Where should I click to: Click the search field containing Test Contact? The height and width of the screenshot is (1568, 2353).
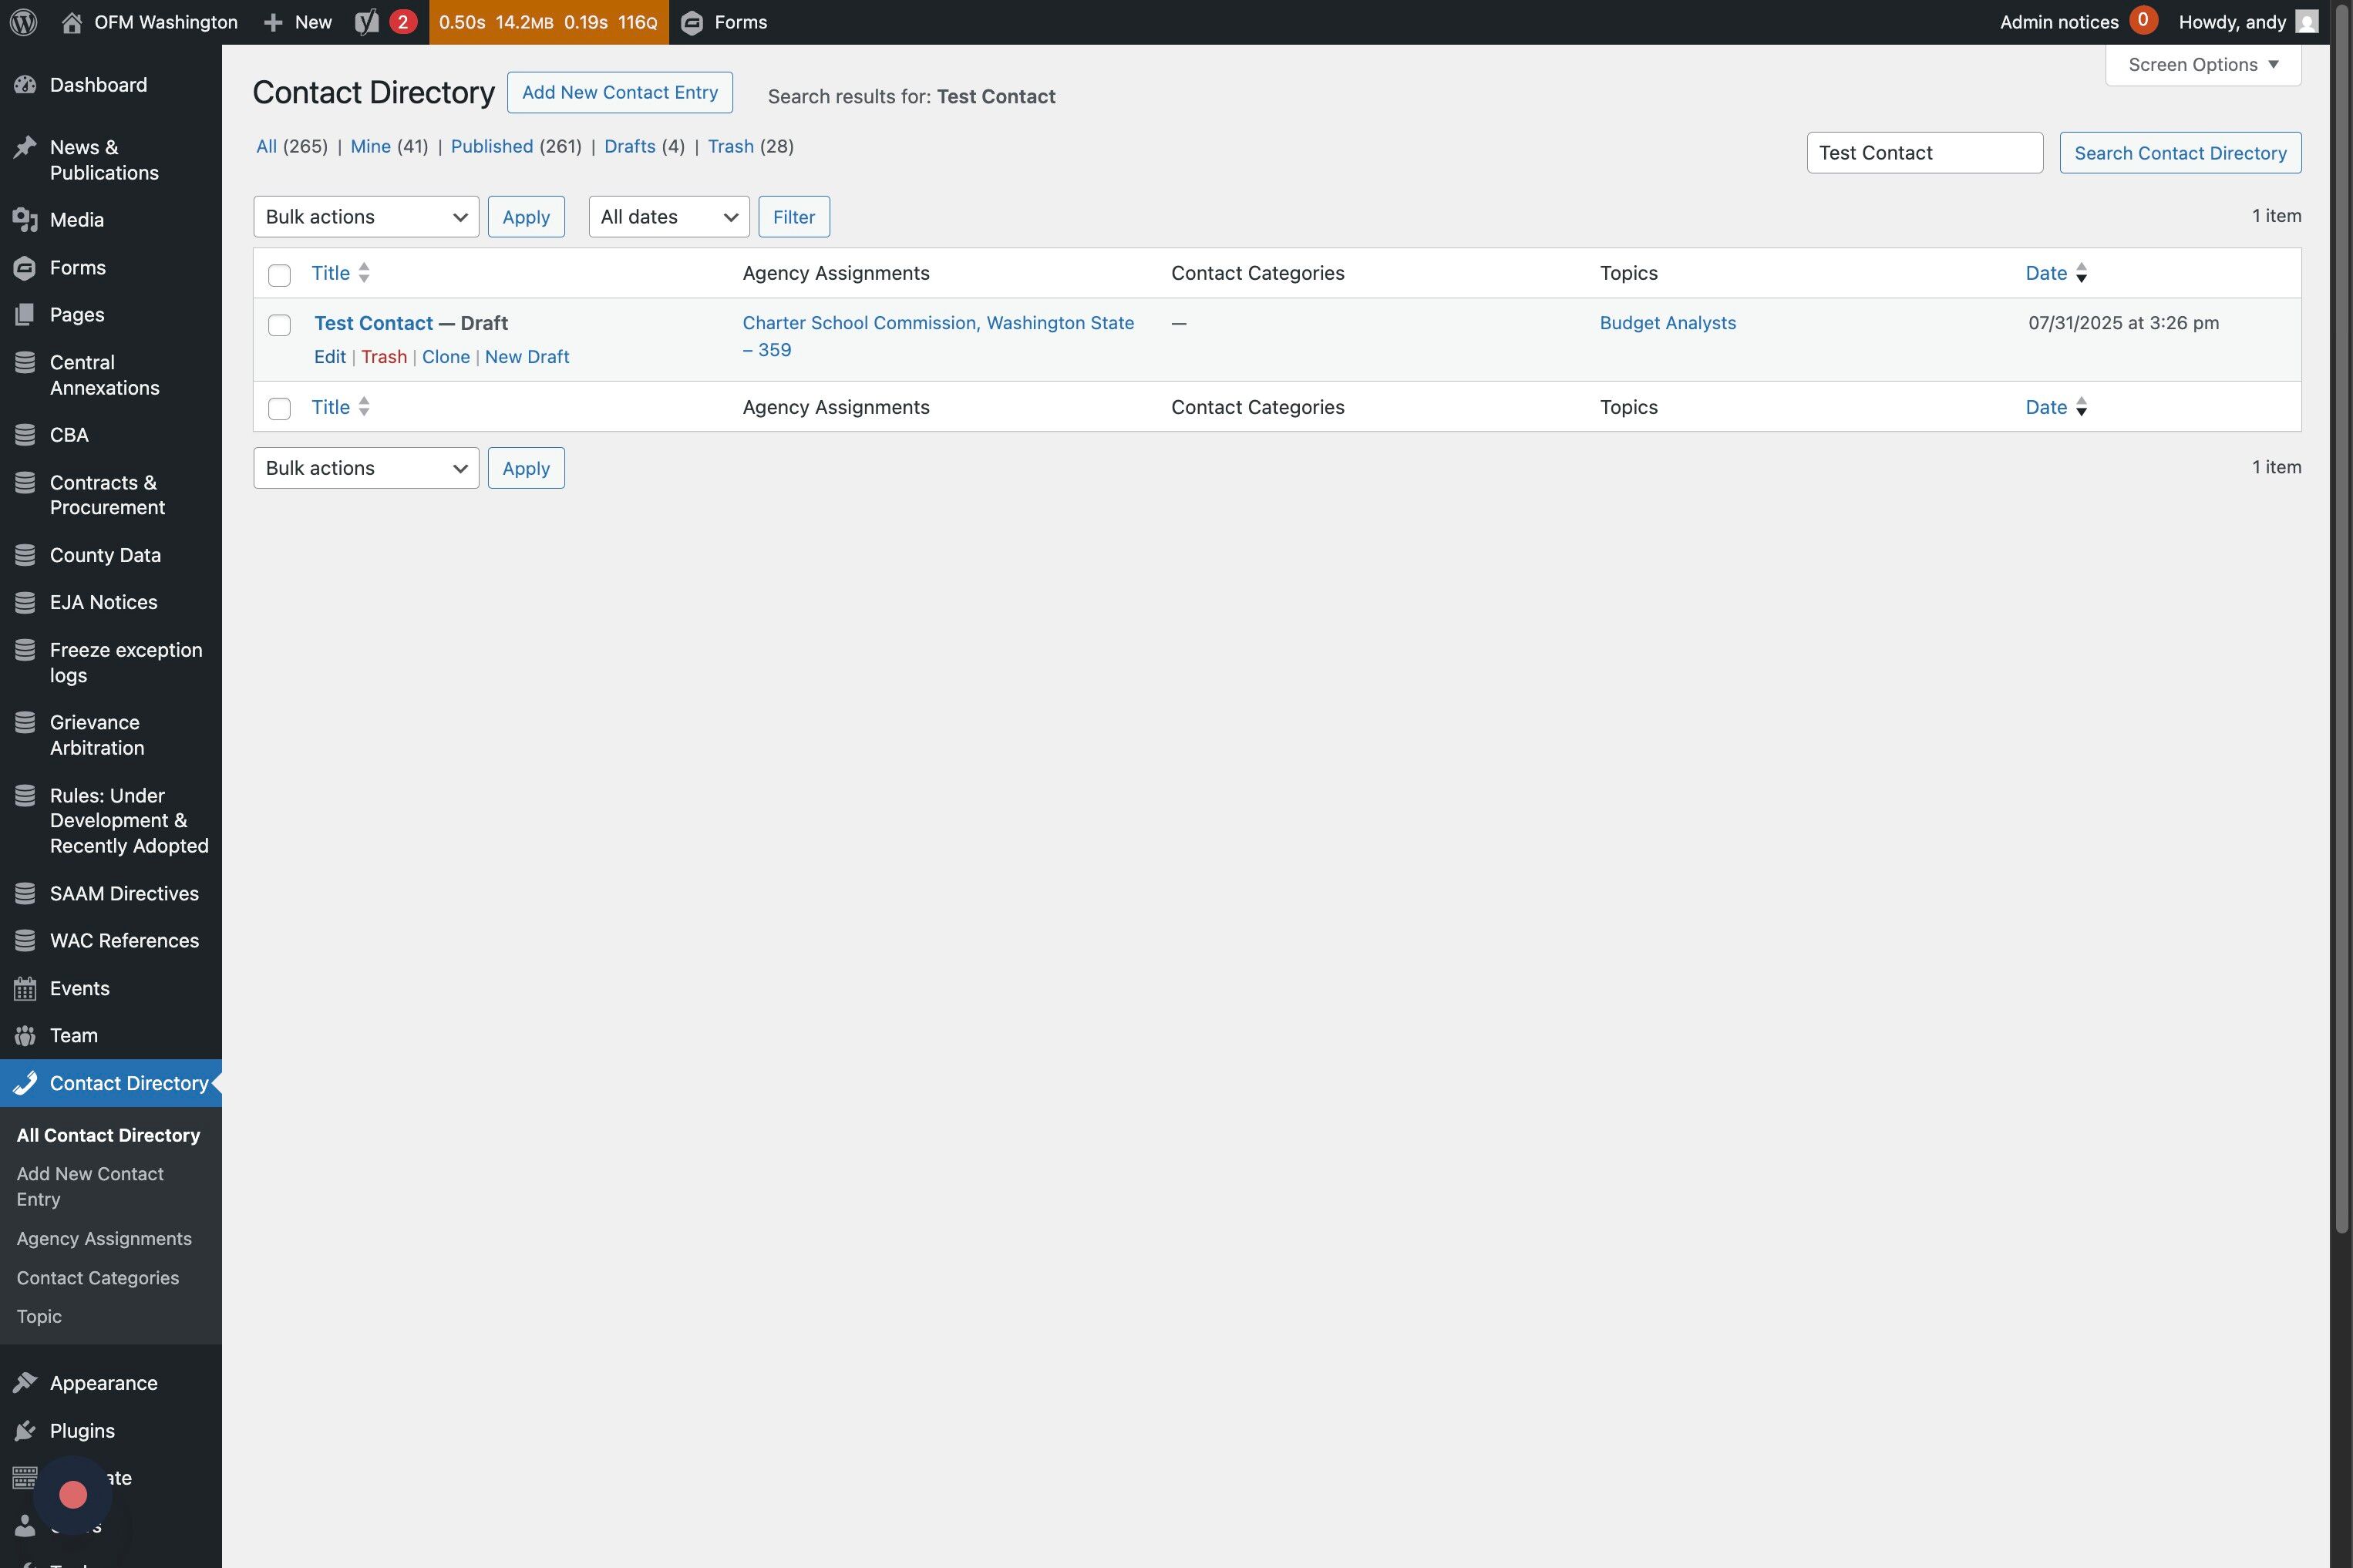[x=1923, y=153]
